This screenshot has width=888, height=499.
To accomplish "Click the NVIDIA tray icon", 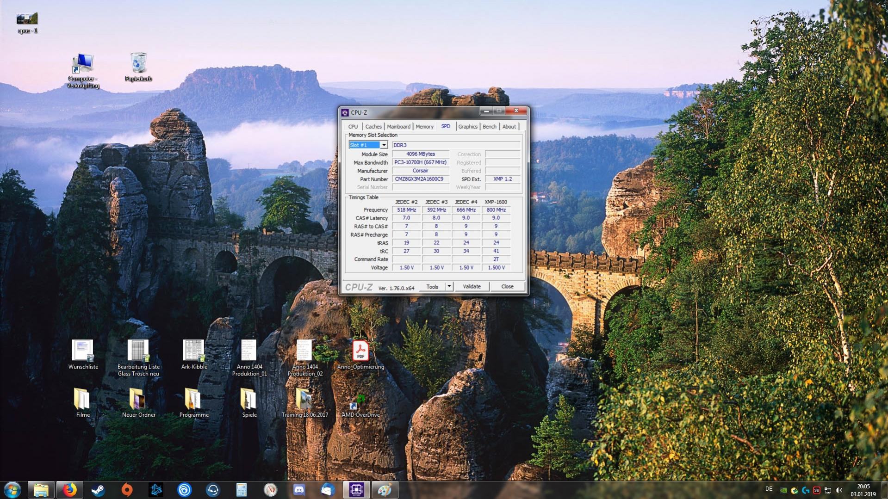I will pos(783,490).
